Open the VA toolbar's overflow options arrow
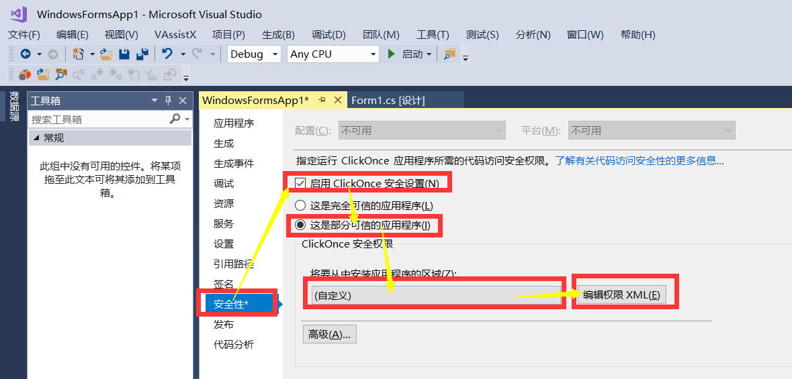 tap(186, 78)
